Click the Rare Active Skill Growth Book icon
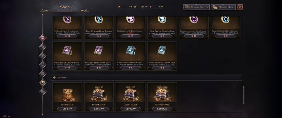Viewport: 282px width, 118px height. pos(162,51)
